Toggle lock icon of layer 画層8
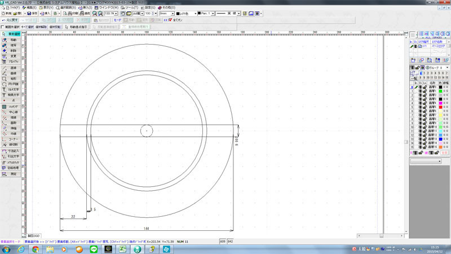Viewport: 451px width, 254px height. point(425,119)
